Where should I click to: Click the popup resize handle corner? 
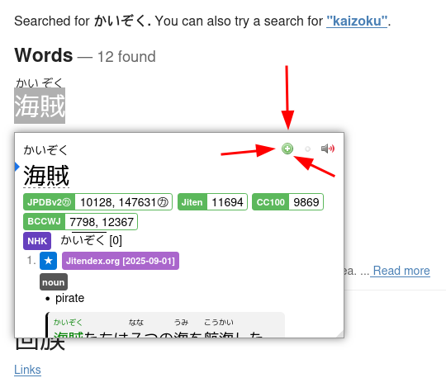click(x=339, y=333)
